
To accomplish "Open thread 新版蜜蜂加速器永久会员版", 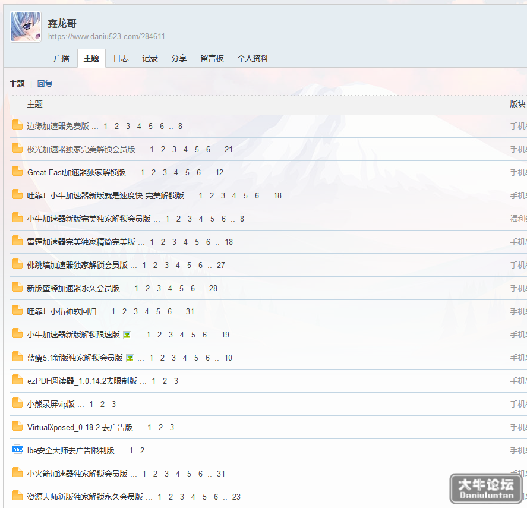I will [x=73, y=288].
